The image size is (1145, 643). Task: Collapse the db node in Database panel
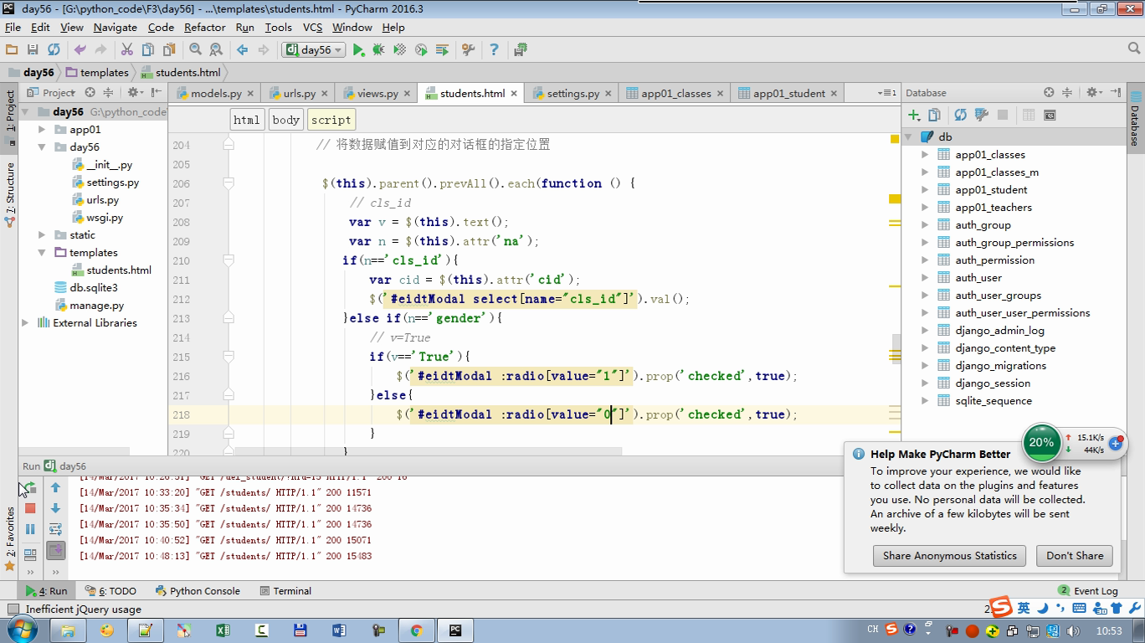tap(909, 137)
